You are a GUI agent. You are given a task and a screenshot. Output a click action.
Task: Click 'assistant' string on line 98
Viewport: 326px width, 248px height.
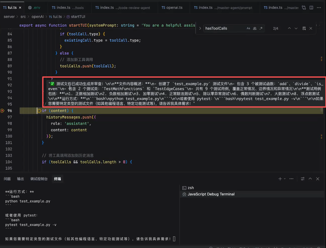77,123
